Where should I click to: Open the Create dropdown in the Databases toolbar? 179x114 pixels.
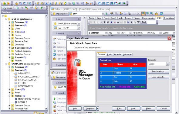click(x=14, y=8)
